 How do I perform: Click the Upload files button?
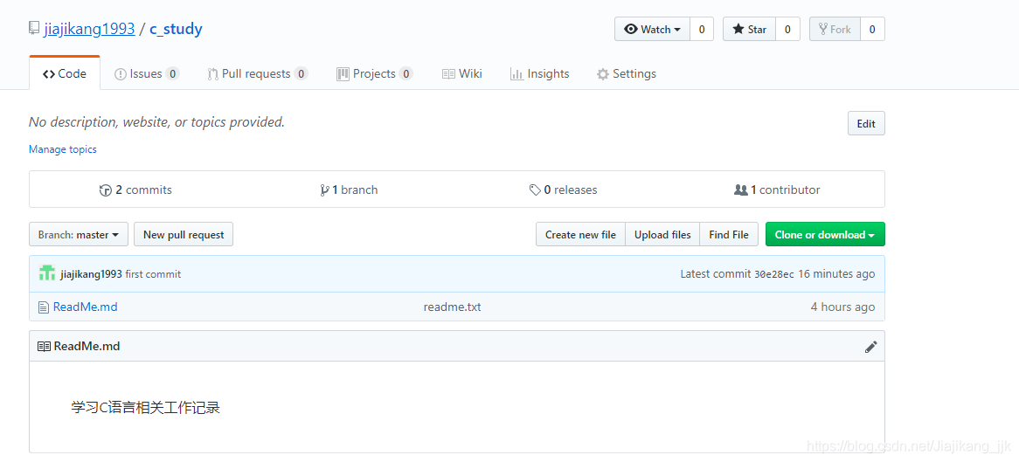click(x=662, y=235)
